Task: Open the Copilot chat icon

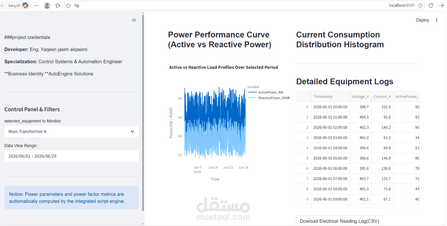Action: tap(25, 5)
